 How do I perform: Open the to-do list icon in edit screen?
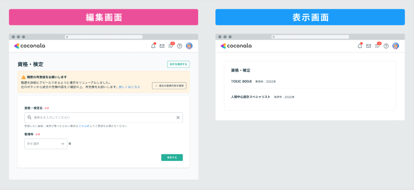point(171,46)
